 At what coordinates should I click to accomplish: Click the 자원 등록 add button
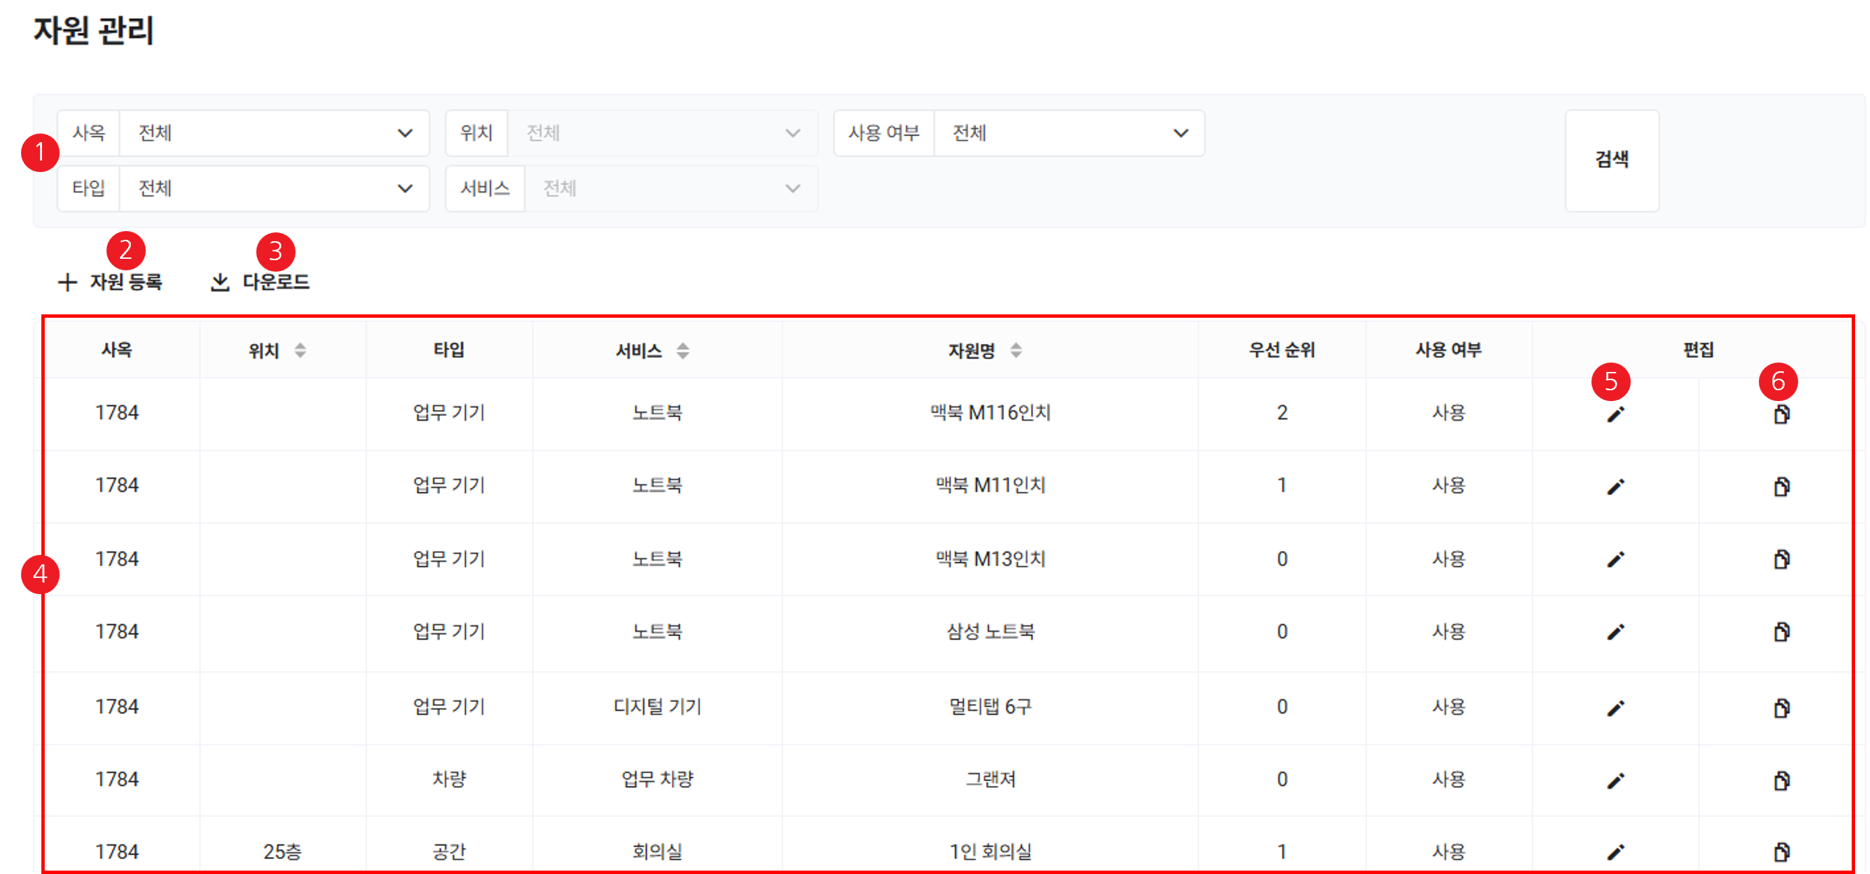[111, 283]
